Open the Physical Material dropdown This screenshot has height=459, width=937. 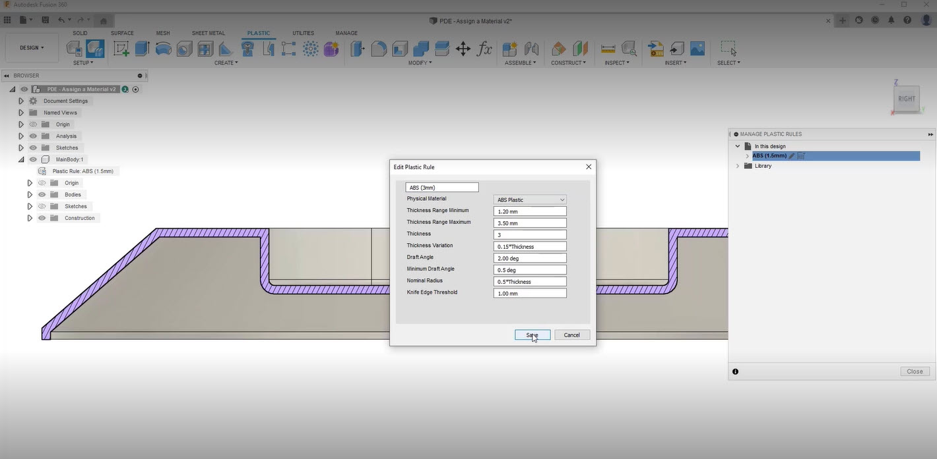click(530, 200)
